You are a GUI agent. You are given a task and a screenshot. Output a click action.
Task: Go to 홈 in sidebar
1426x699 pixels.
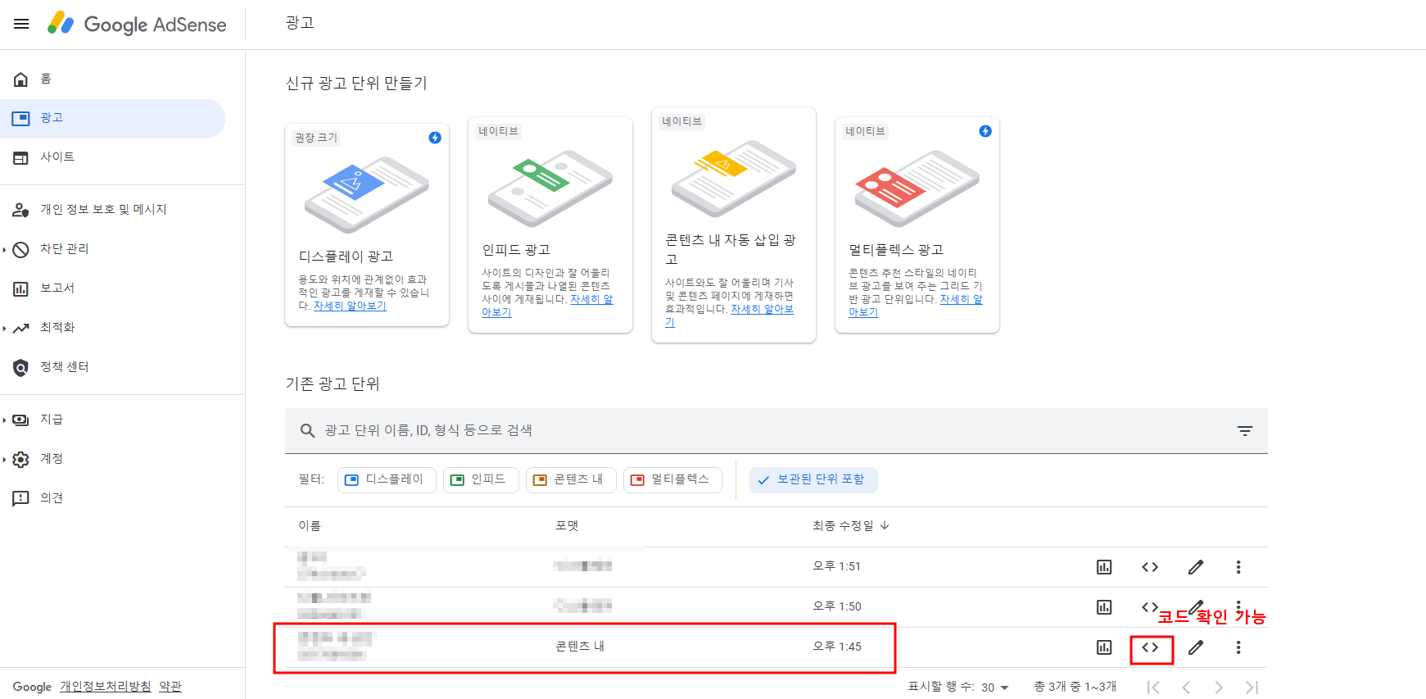point(112,79)
